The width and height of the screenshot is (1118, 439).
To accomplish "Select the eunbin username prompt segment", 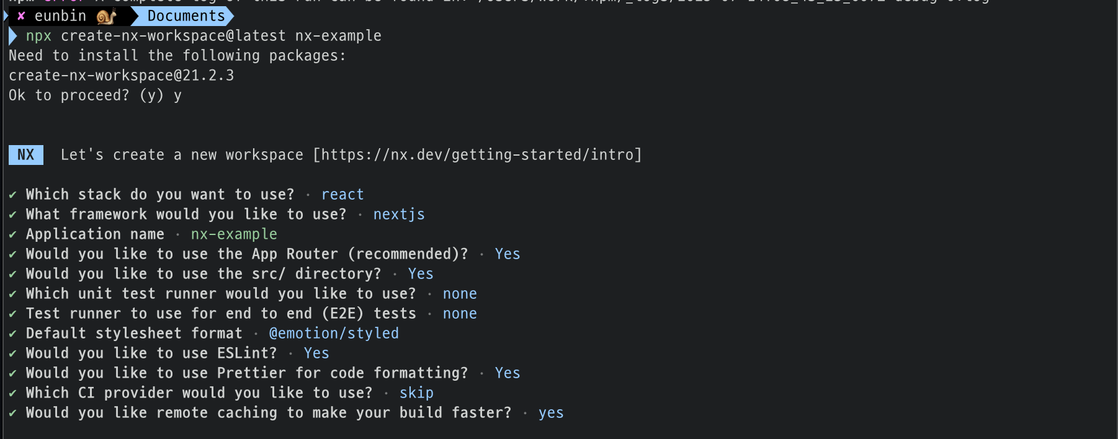I will click(x=60, y=16).
